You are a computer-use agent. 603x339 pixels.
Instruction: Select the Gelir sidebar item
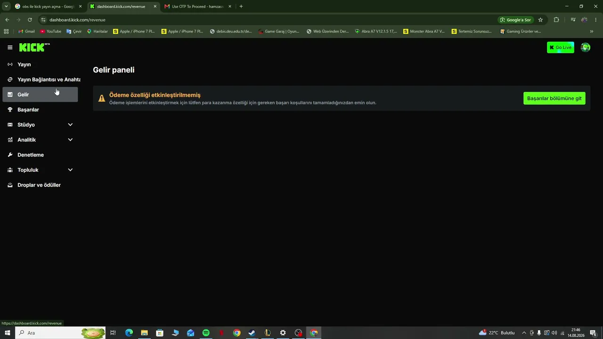click(x=40, y=95)
